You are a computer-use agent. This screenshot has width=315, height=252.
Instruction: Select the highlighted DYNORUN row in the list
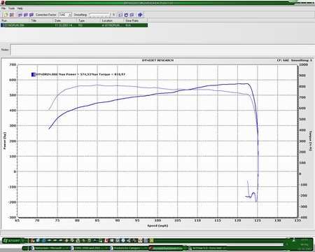coord(74,25)
